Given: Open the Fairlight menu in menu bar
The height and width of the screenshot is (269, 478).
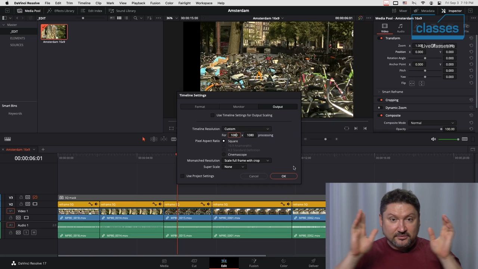Looking at the screenshot, I should click(184, 3).
